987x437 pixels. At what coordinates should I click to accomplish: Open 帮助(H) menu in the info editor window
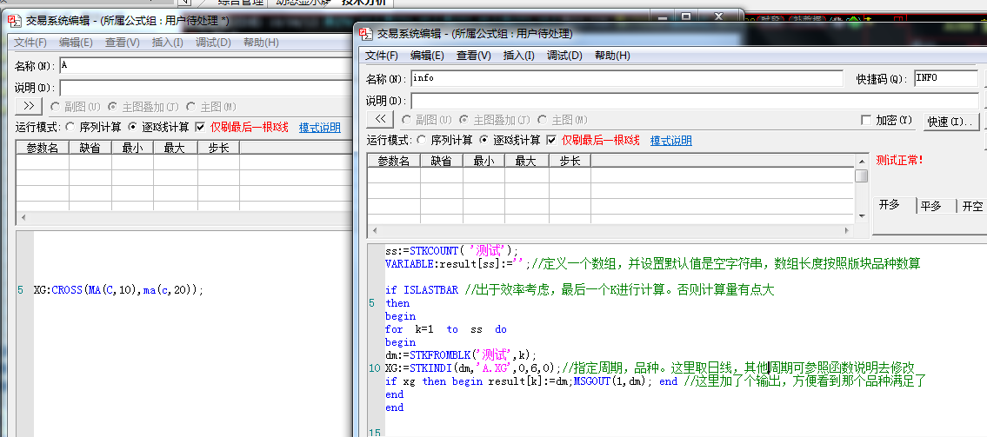click(x=612, y=56)
